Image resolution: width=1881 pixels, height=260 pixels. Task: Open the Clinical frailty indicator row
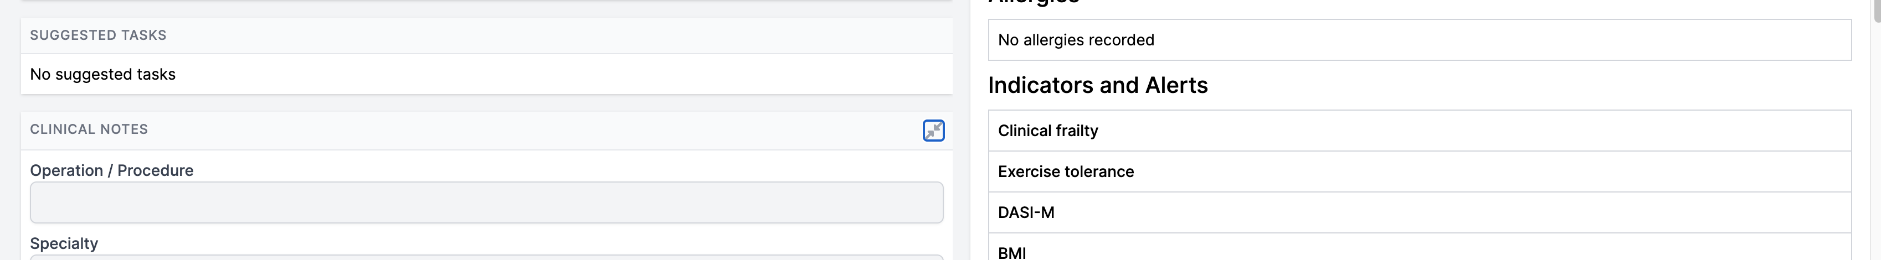click(x=1419, y=131)
